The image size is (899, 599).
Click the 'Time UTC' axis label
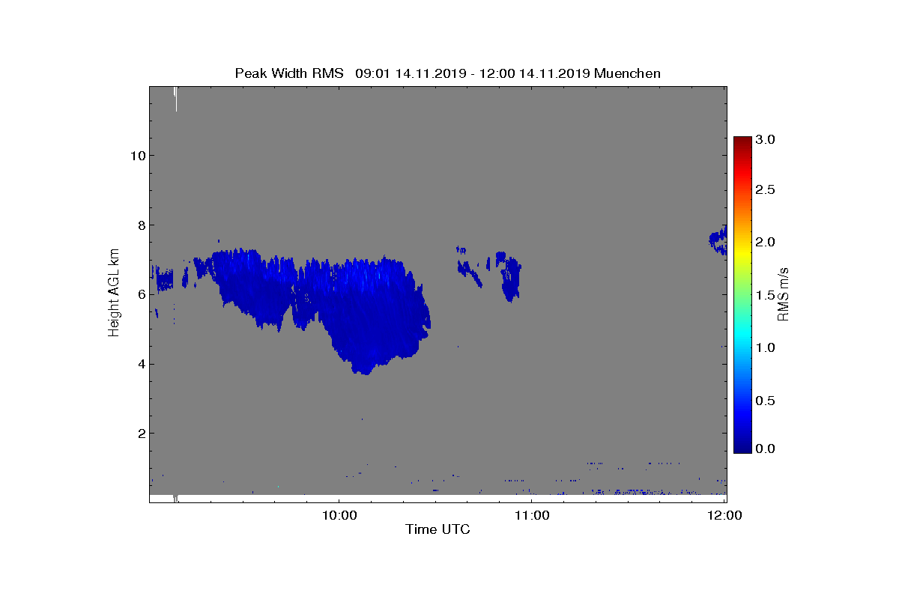tap(438, 529)
